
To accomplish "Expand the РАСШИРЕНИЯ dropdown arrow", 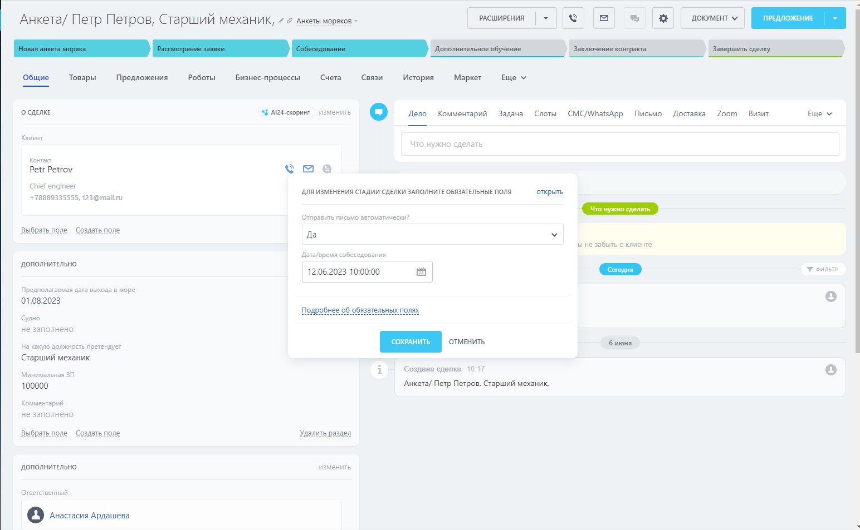I will click(546, 18).
